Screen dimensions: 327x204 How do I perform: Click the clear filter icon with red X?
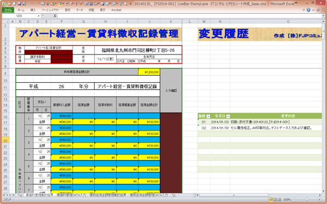[x=81, y=4]
